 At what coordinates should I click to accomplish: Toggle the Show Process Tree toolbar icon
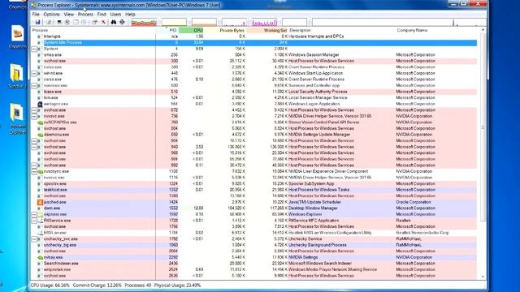pyautogui.click(x=67, y=22)
